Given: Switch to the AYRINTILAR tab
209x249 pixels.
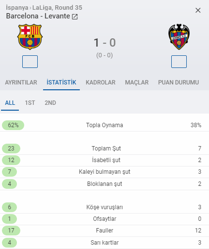Looking at the screenshot, I should pyautogui.click(x=21, y=83).
